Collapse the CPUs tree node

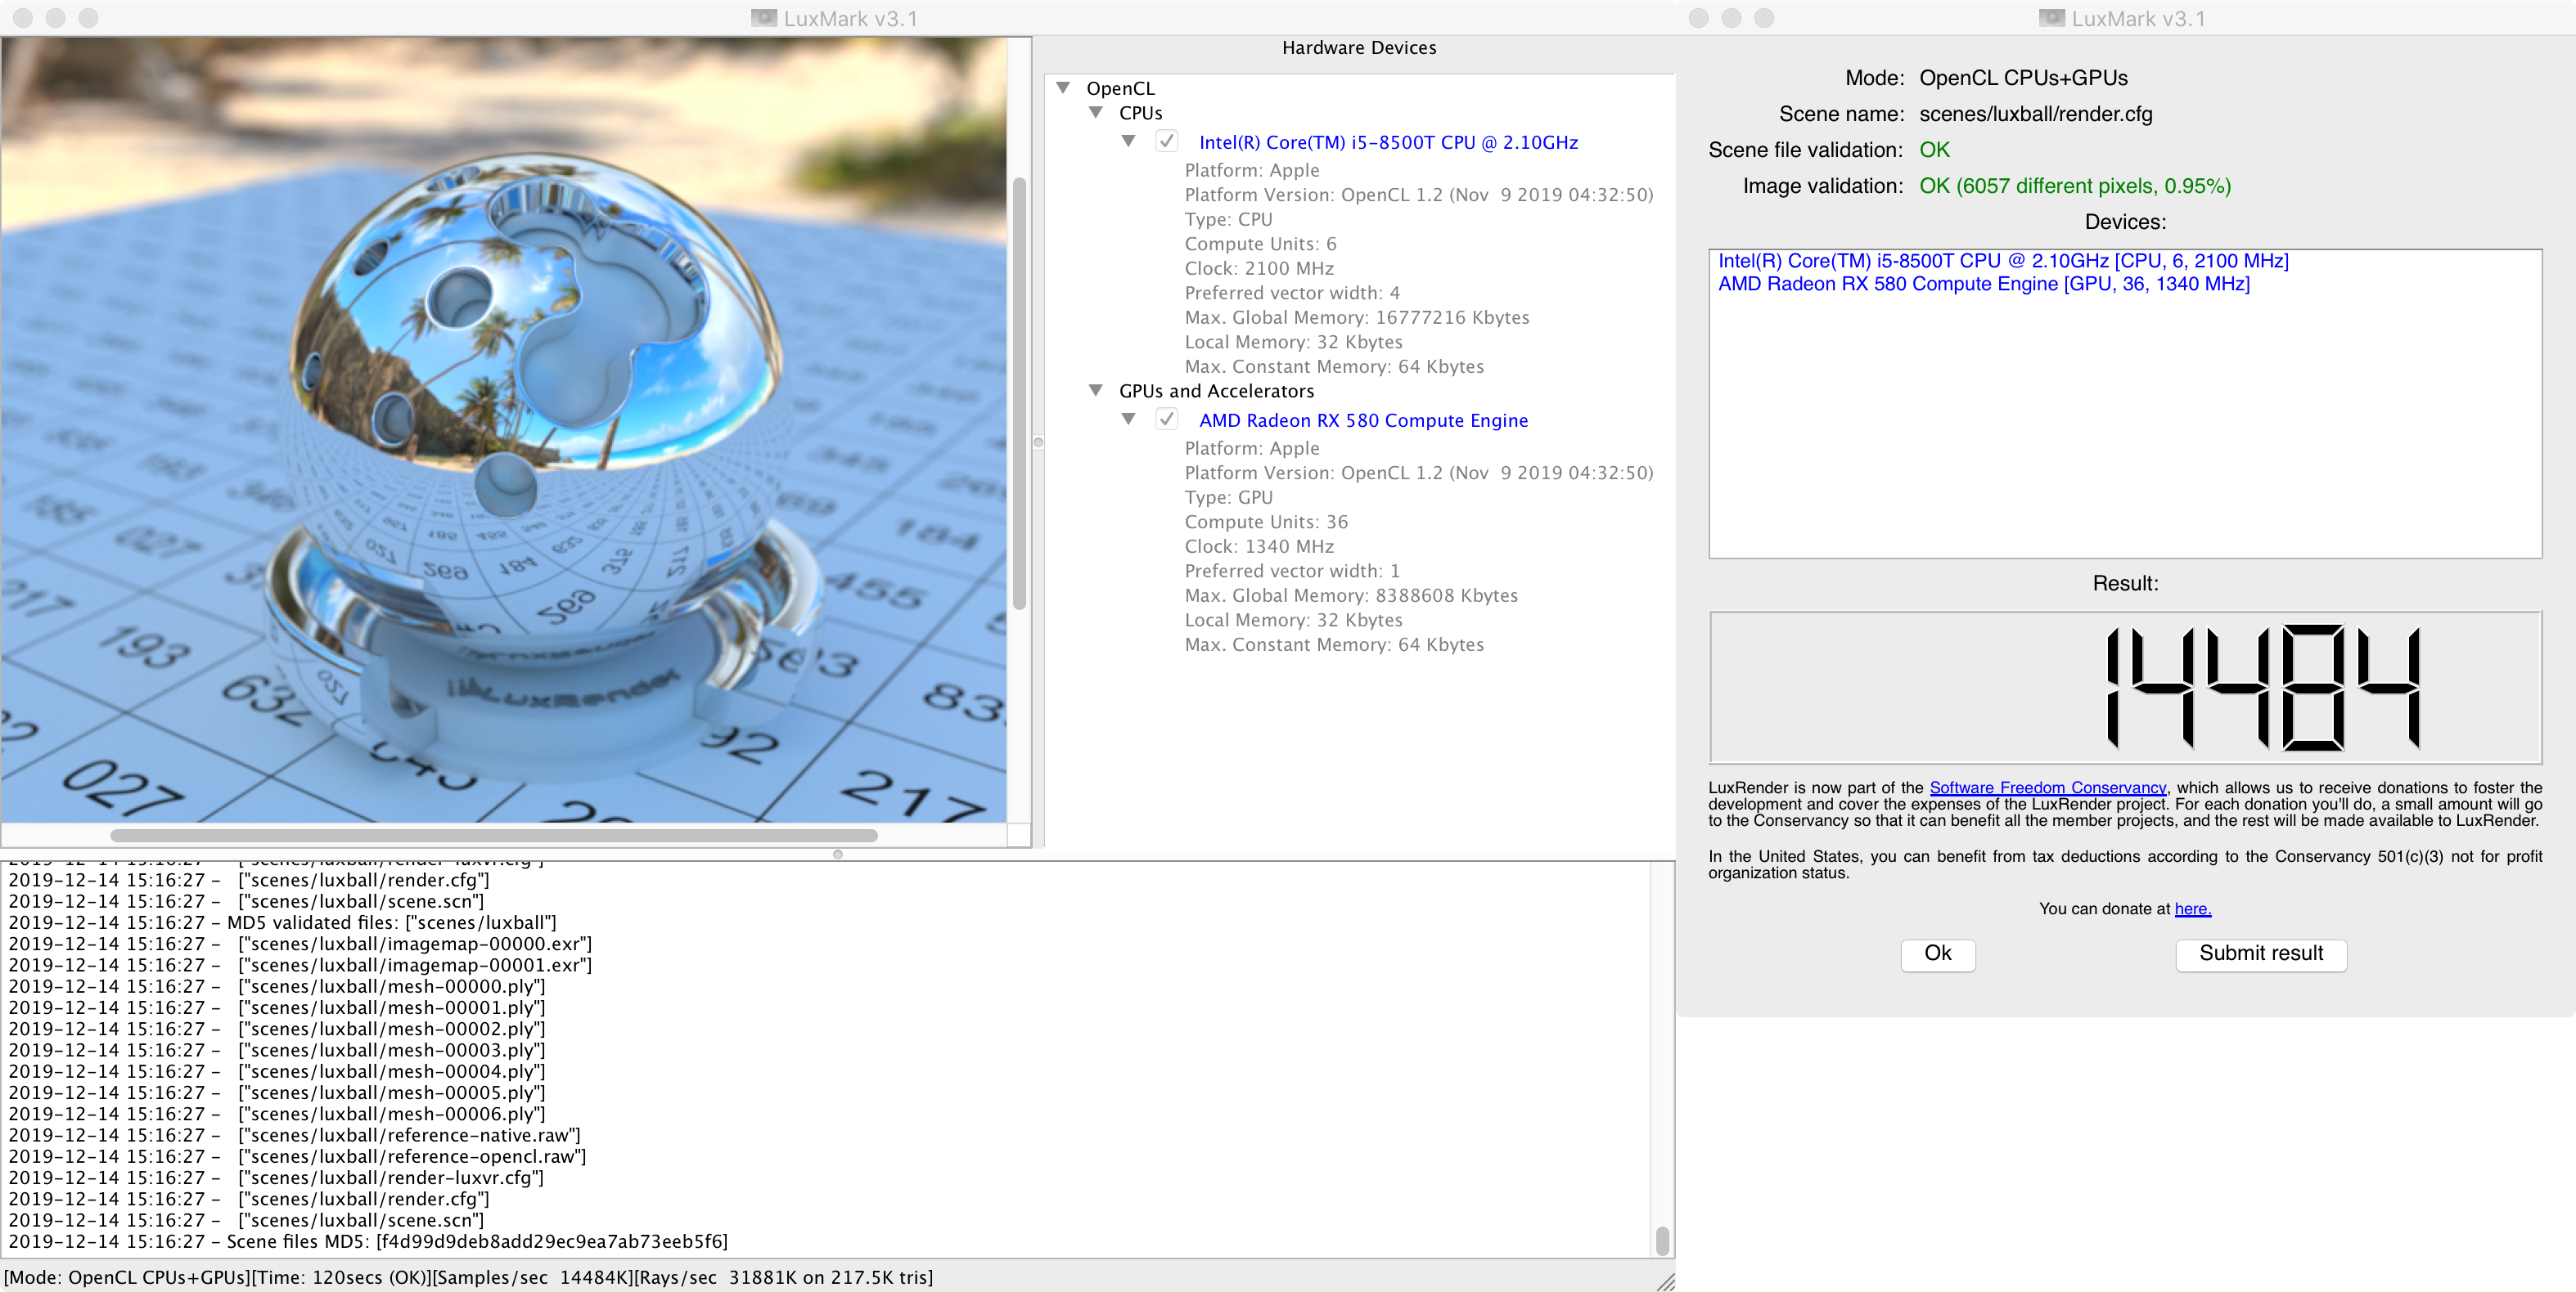1096,113
